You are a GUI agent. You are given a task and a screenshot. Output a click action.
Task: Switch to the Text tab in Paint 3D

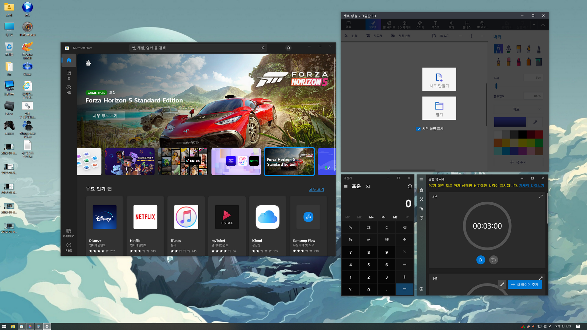point(436,25)
